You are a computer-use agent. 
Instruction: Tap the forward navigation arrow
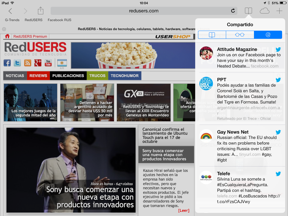pos(25,11)
